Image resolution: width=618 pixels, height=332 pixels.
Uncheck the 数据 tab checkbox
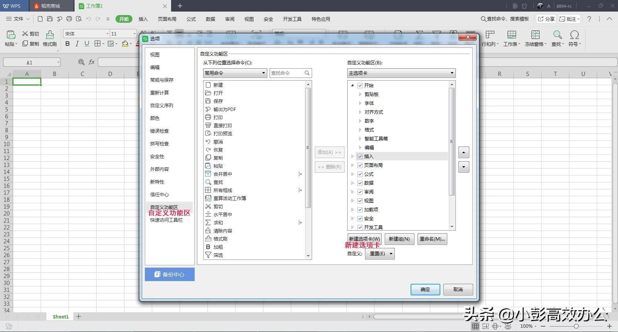coord(360,183)
